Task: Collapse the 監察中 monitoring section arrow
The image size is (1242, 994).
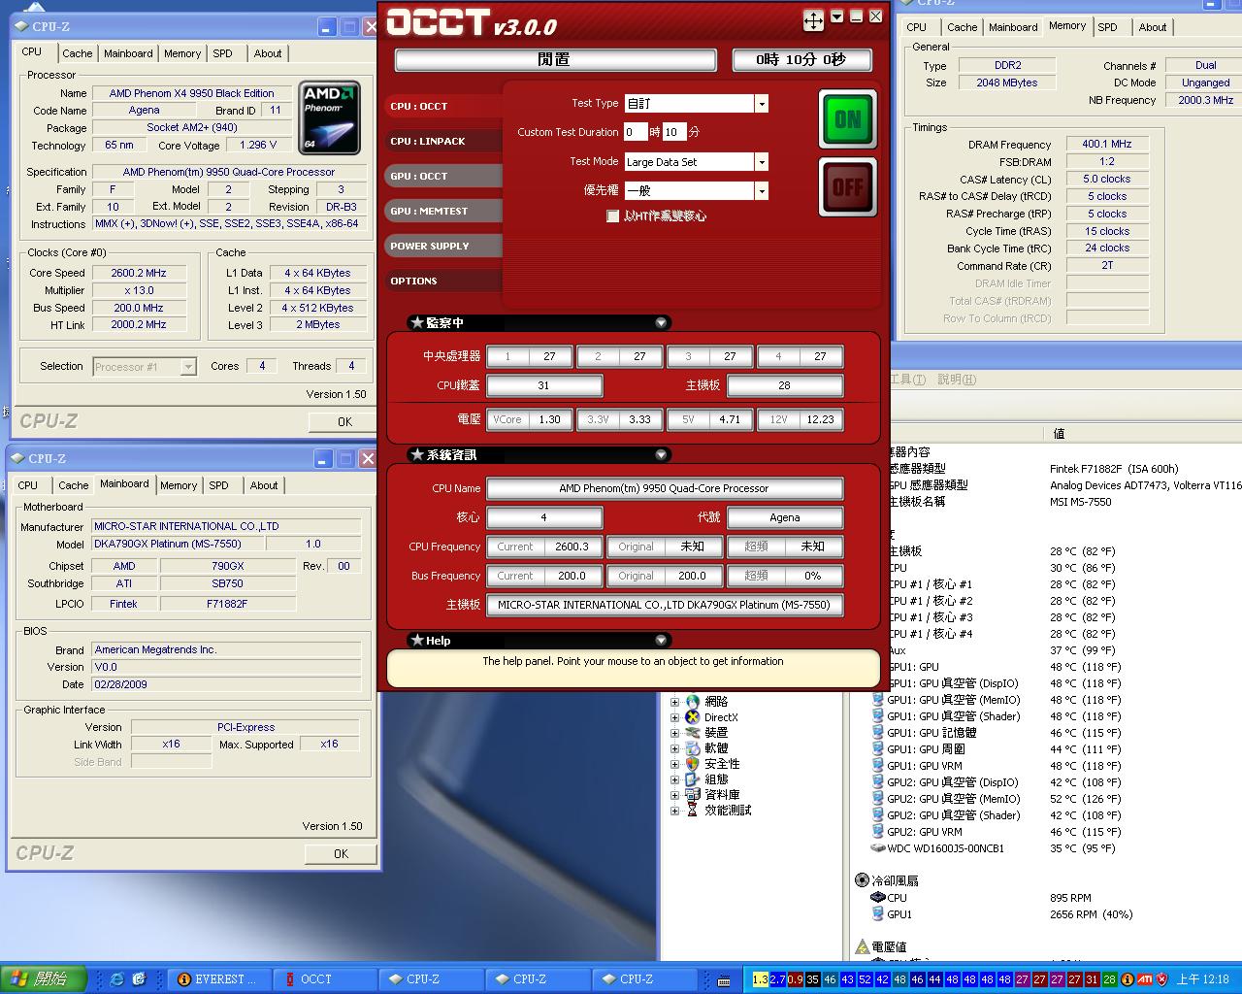Action: pyautogui.click(x=661, y=322)
